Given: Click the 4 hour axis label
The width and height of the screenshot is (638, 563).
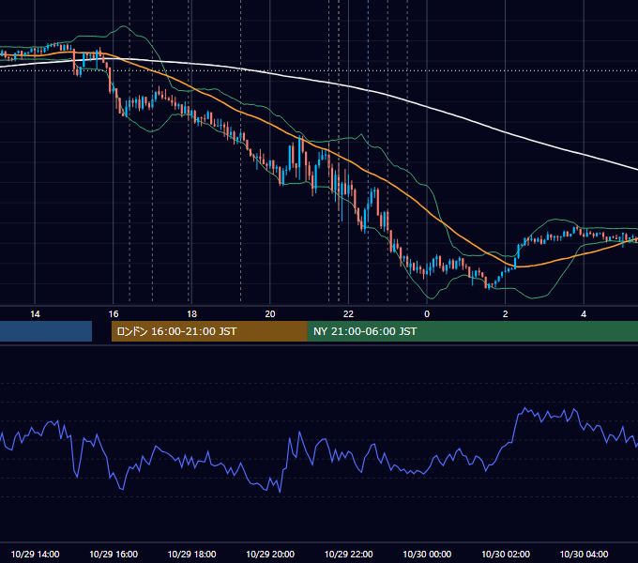Looking at the screenshot, I should pyautogui.click(x=584, y=314).
